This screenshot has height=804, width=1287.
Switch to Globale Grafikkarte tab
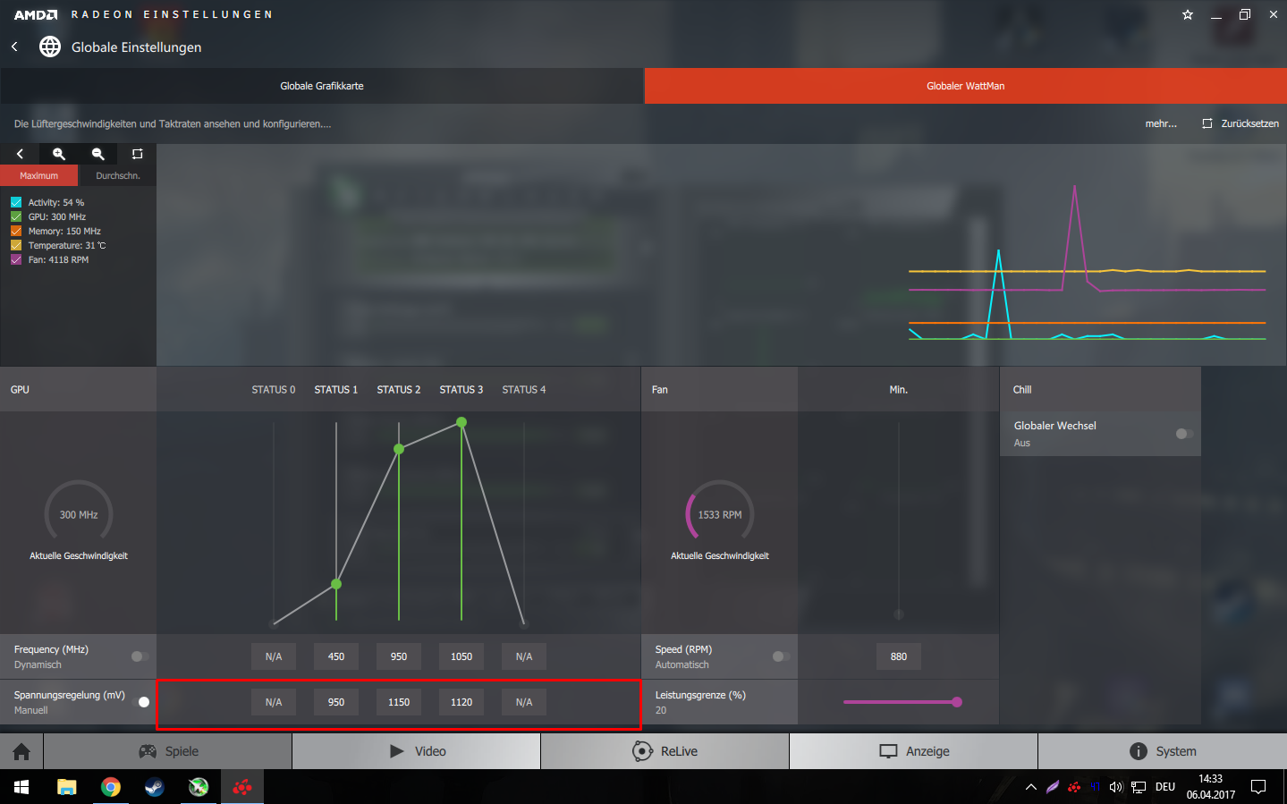pos(322,86)
